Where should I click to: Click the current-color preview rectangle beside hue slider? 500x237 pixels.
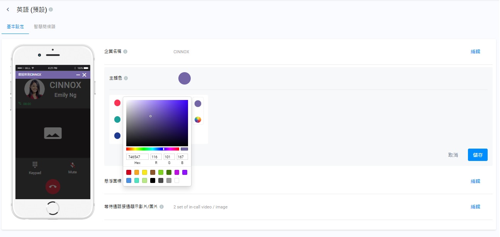(x=184, y=149)
